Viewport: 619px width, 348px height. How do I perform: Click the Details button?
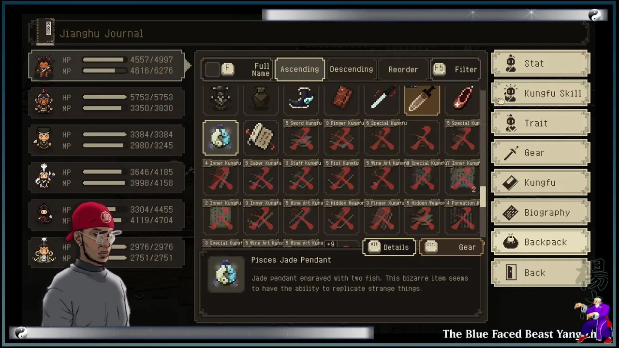[x=389, y=247]
